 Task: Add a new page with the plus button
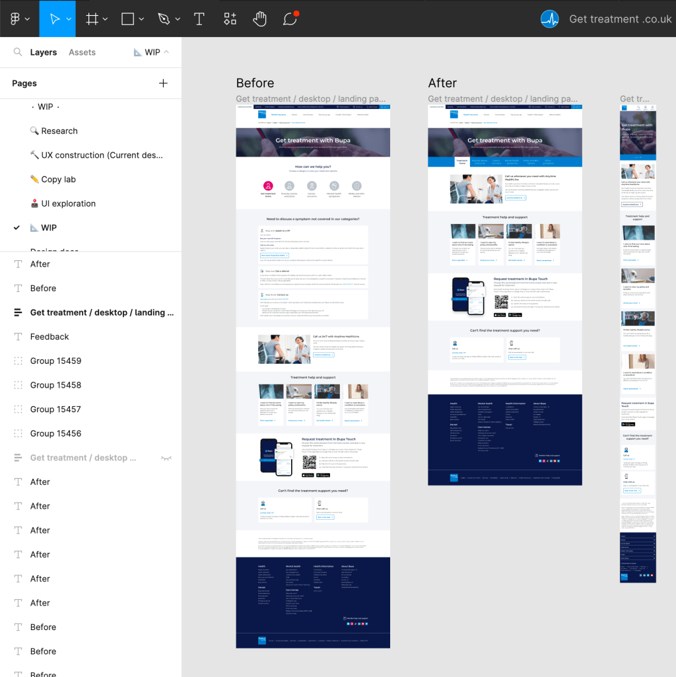(x=163, y=83)
